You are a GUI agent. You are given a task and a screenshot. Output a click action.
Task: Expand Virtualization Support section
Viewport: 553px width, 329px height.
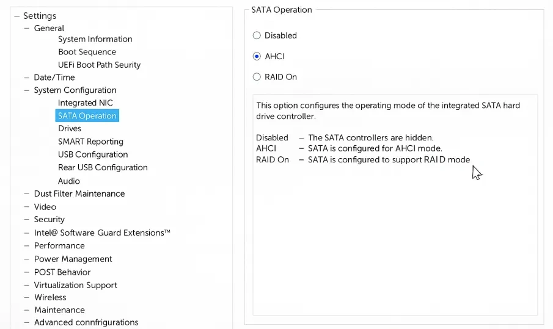tap(27, 285)
